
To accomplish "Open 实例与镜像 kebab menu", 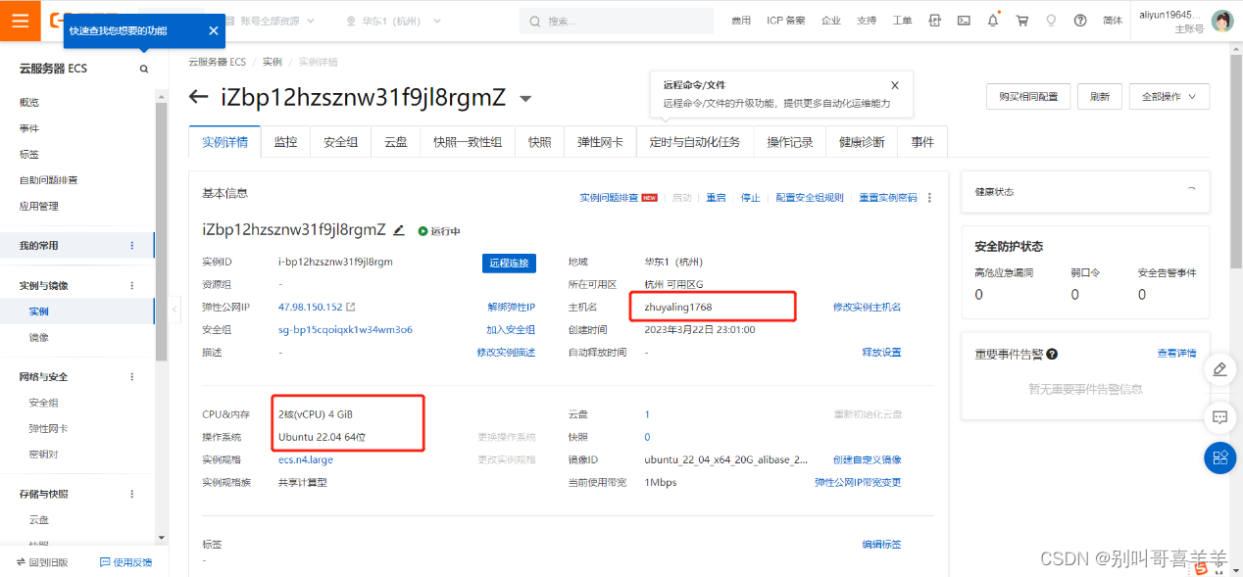I will (x=132, y=286).
